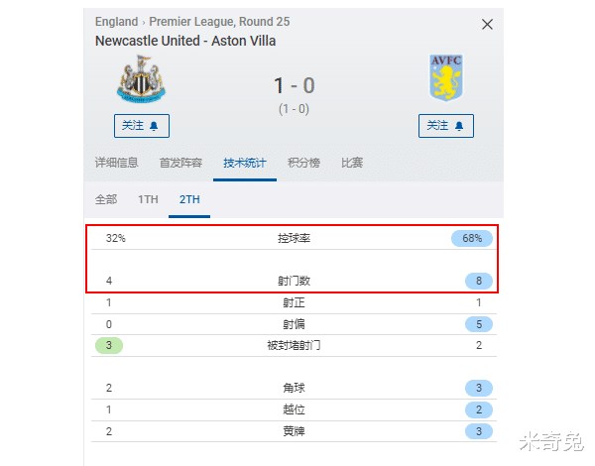Show 全部 match statistics

106,199
